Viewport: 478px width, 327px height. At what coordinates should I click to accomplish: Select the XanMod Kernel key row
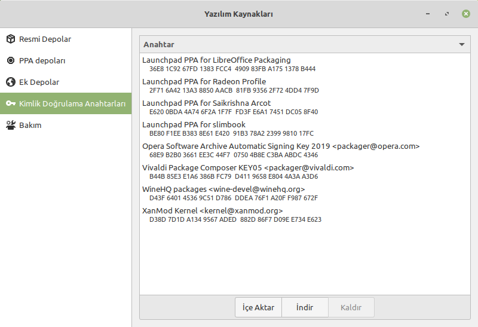(x=305, y=215)
